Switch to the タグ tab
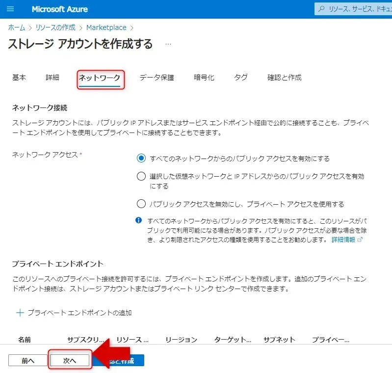The height and width of the screenshot is (373, 392). coord(240,78)
